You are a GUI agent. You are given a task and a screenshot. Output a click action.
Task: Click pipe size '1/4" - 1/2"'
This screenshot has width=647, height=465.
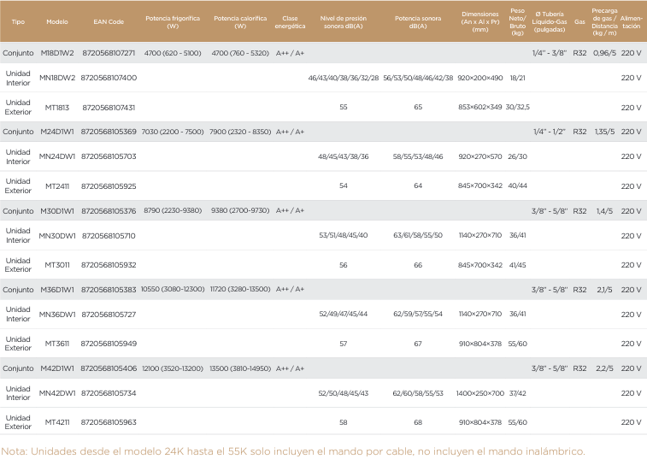click(550, 132)
